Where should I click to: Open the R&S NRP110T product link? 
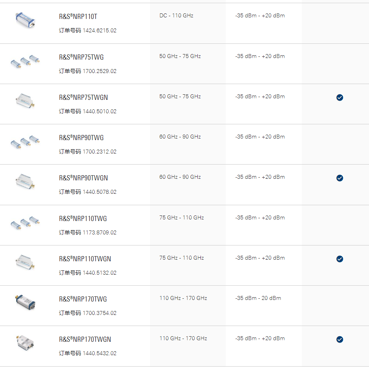pyautogui.click(x=78, y=17)
